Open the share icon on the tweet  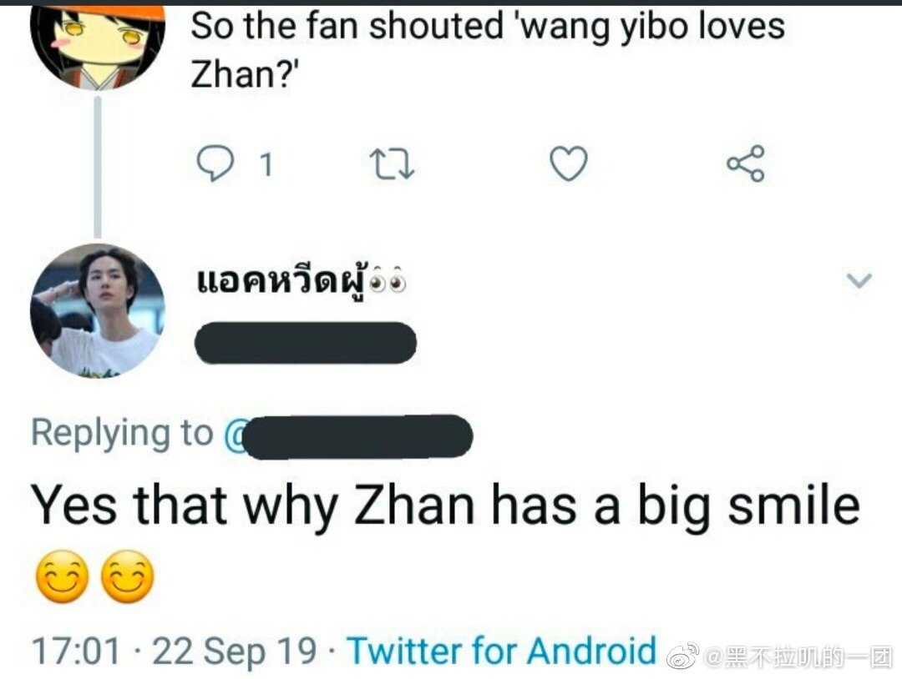click(x=746, y=163)
